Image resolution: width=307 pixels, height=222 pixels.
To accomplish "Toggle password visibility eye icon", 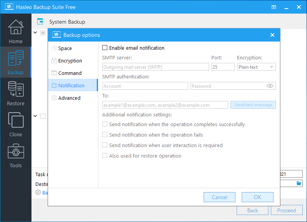I will tap(270, 86).
